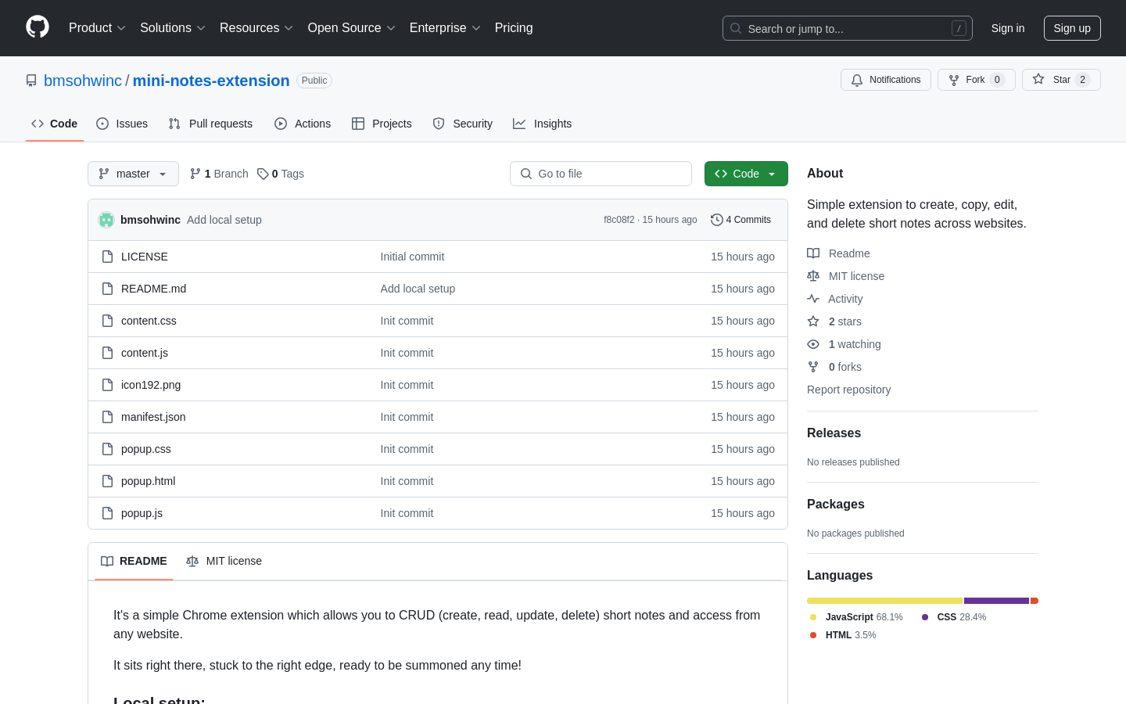The image size is (1126, 704).
Task: Open the GitHub homepage logo
Action: pos(38,27)
